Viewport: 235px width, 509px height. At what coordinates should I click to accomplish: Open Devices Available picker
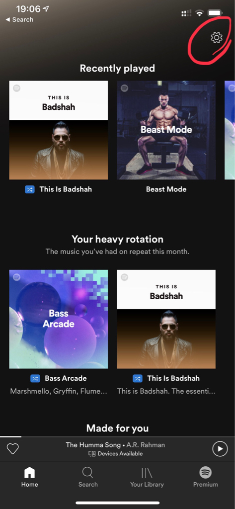pyautogui.click(x=116, y=454)
